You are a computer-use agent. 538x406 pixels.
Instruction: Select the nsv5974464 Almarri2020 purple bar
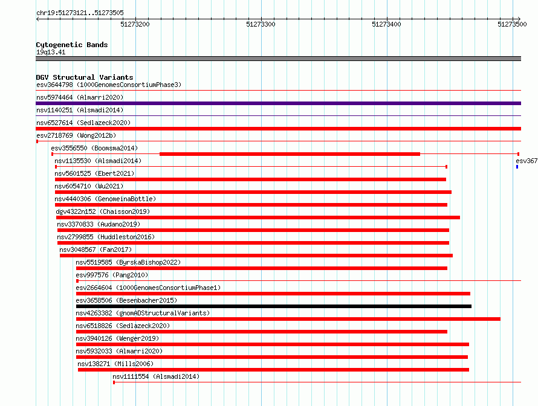tap(278, 103)
